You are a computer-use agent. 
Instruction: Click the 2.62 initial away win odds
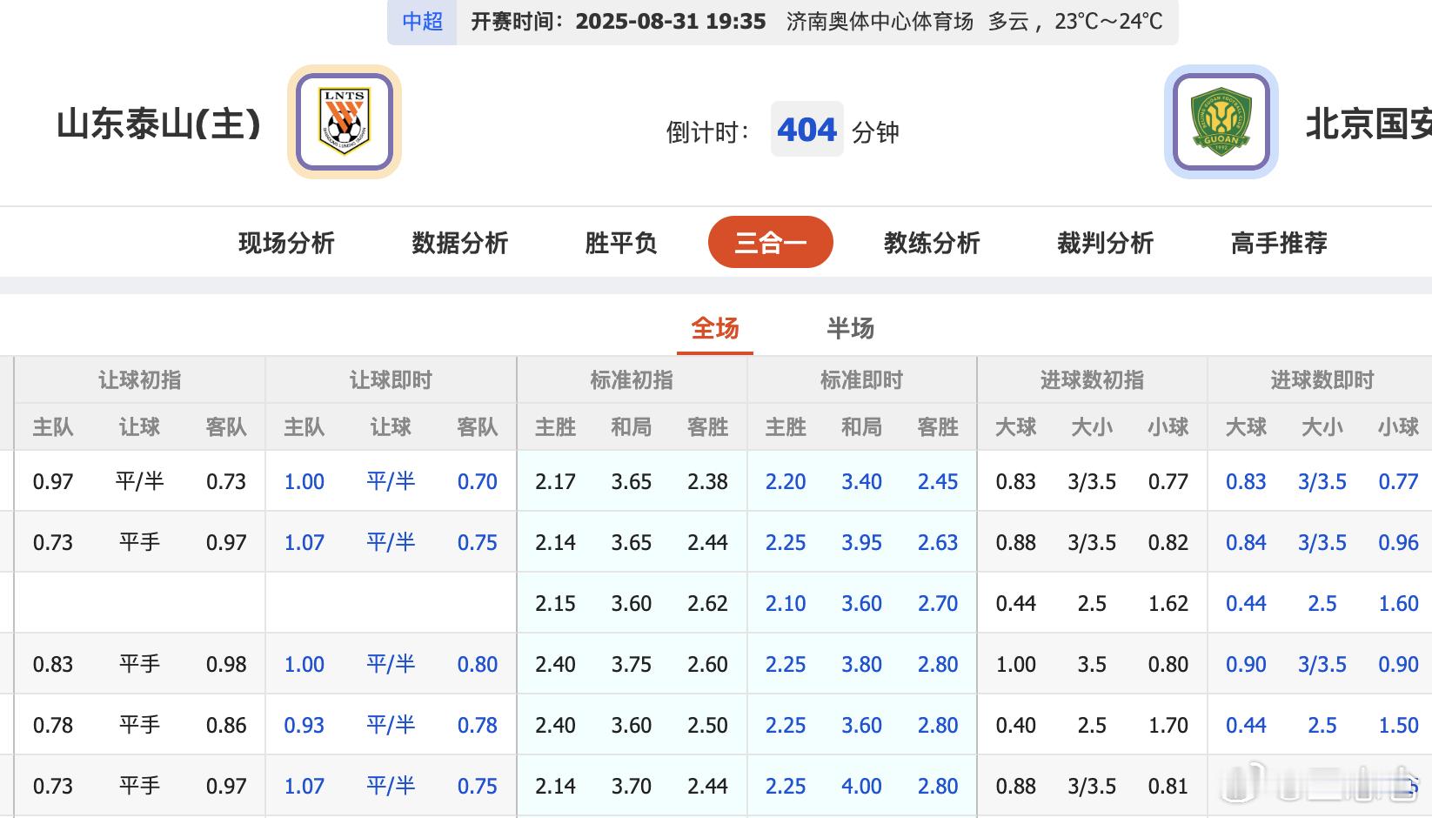[x=707, y=603]
